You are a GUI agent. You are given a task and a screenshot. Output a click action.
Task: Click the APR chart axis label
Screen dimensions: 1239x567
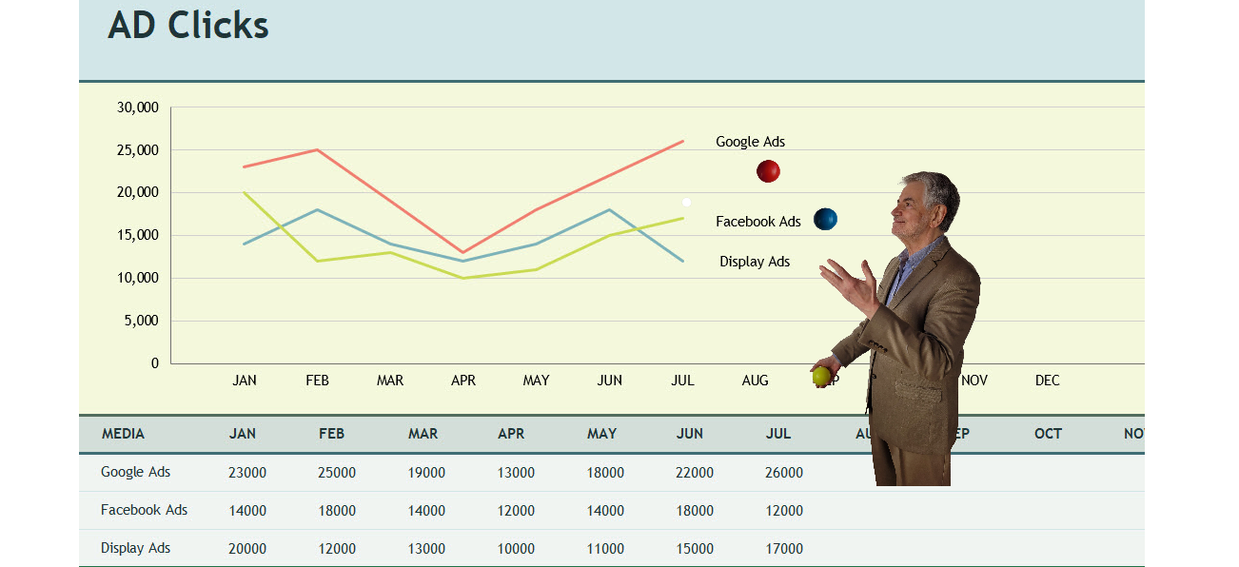(x=463, y=381)
